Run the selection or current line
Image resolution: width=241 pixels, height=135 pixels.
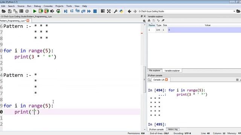click(52, 11)
